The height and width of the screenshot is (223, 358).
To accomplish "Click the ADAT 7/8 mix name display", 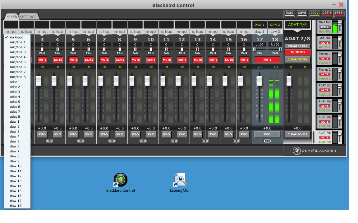I will [x=297, y=24].
